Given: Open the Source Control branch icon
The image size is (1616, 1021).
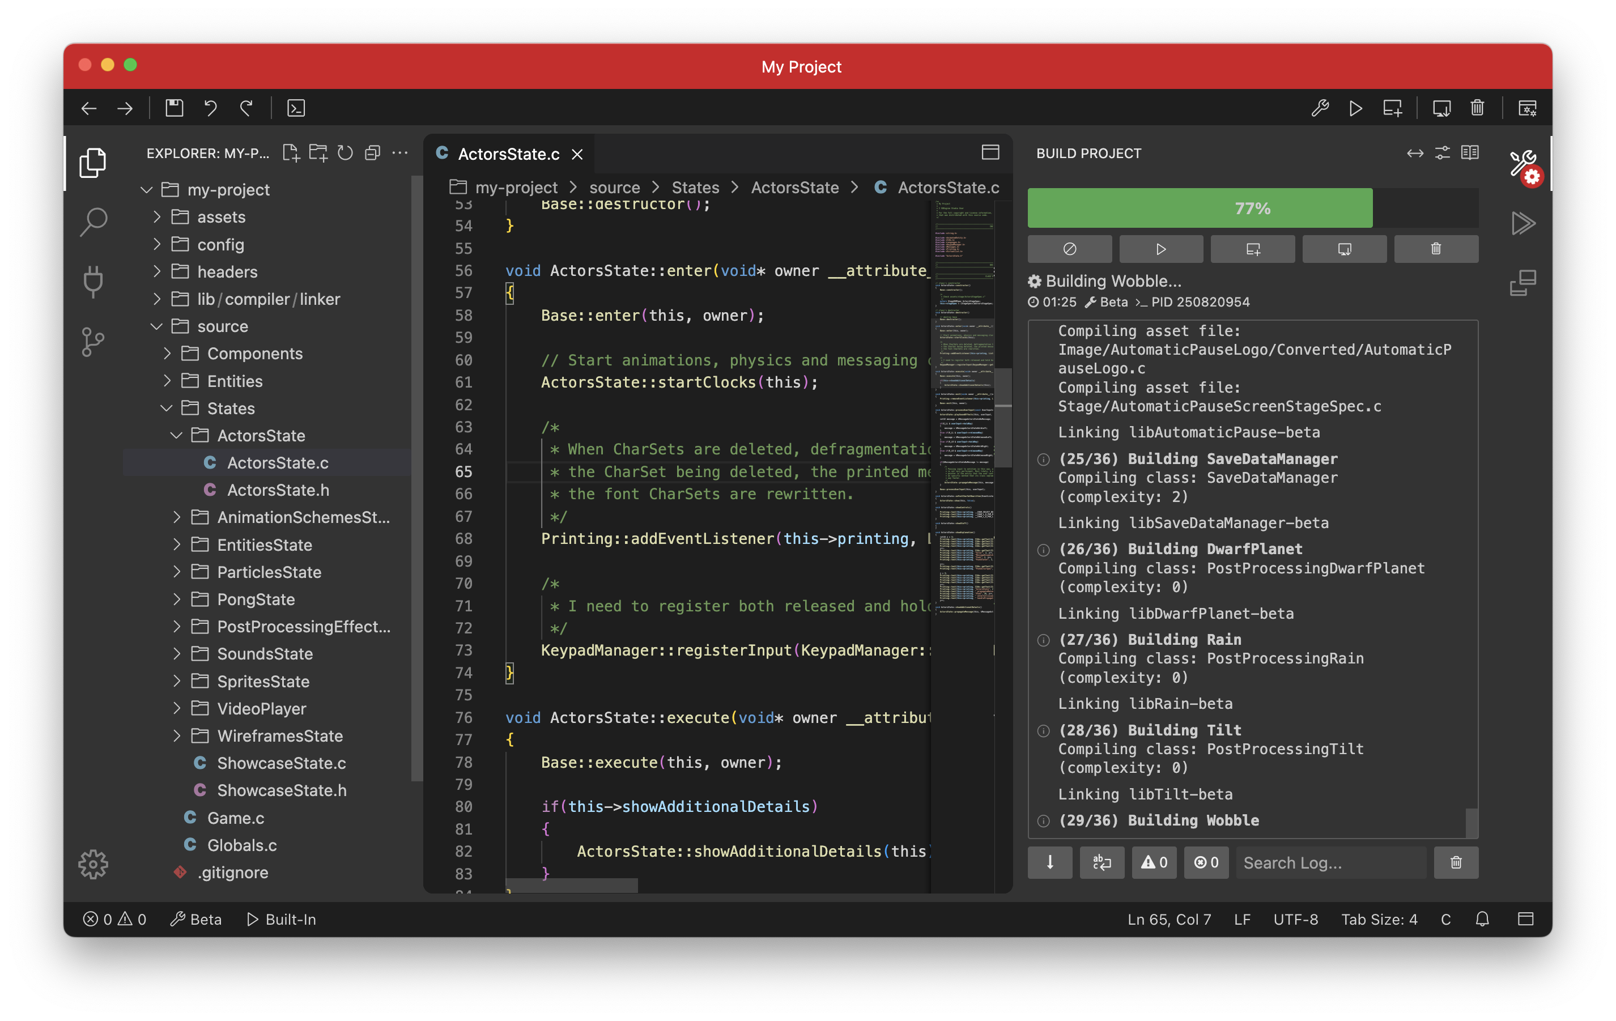Looking at the screenshot, I should click(x=93, y=342).
